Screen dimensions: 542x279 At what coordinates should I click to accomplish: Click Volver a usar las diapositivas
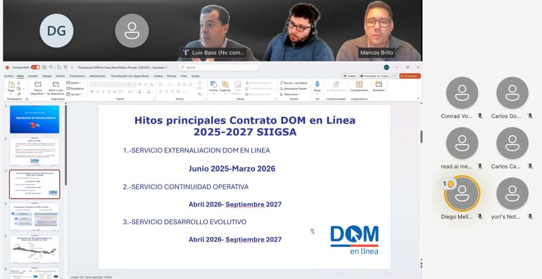coord(56,88)
